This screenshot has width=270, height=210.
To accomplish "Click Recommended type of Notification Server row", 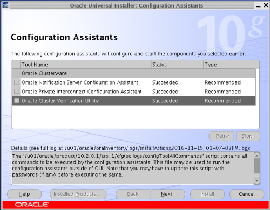I will [x=222, y=82].
